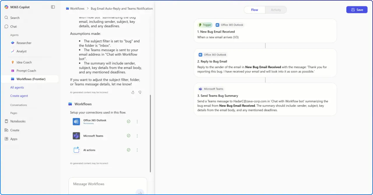Select the Flow tab
The height and width of the screenshot is (195, 373).
click(x=254, y=10)
